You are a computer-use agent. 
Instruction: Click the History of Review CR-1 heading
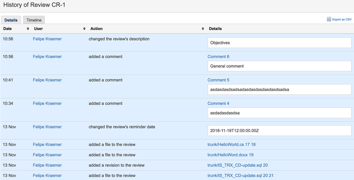34,5
